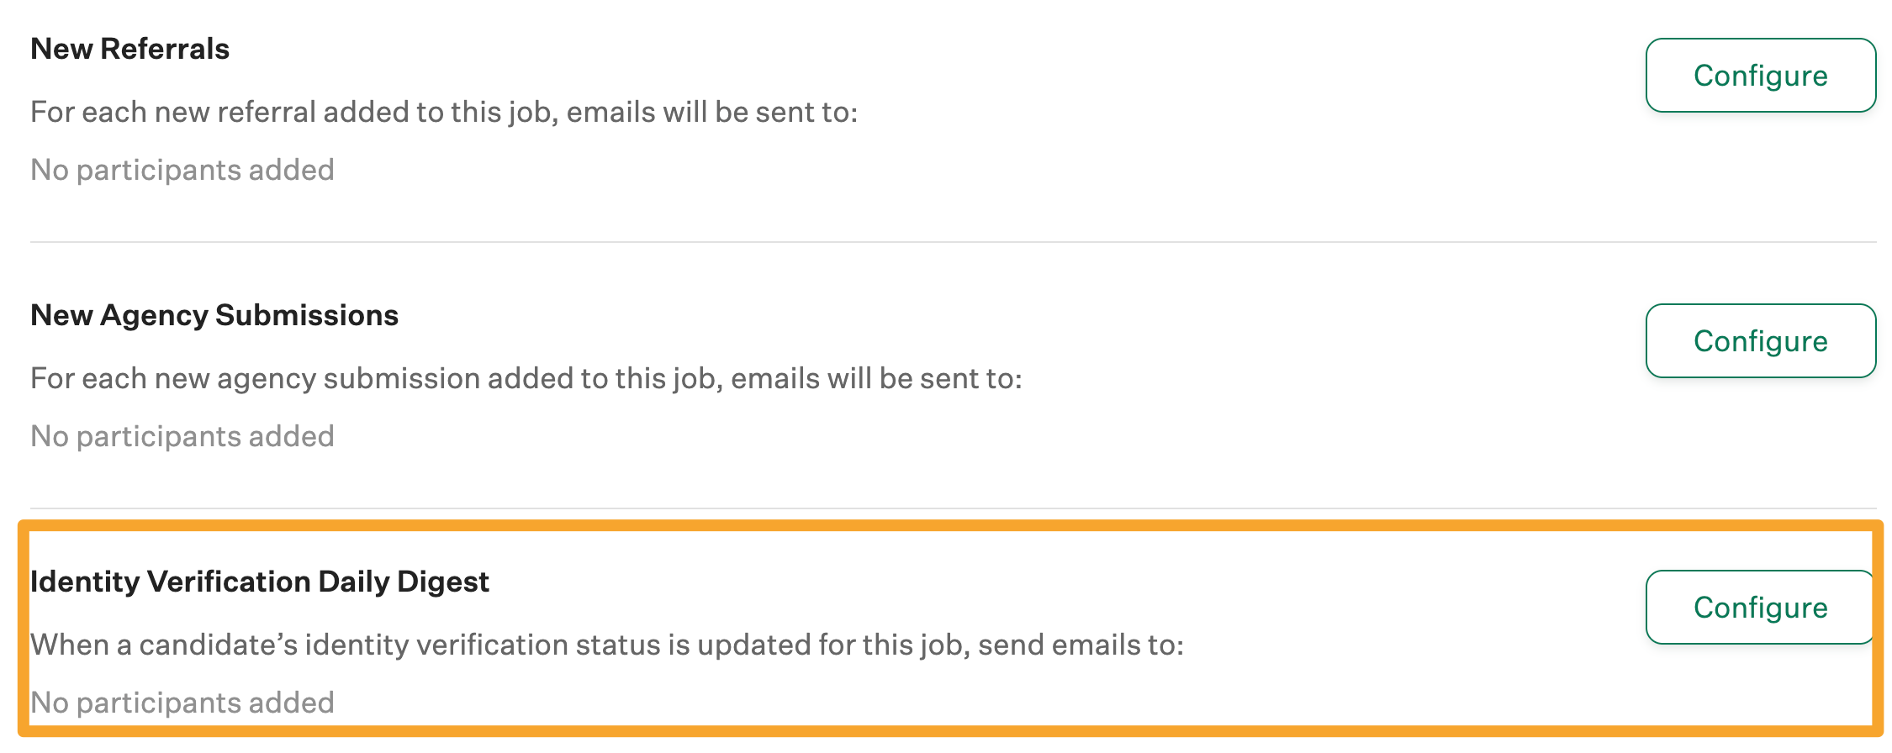Click Configure for New Agency Submissions
Screen dimensions: 1892x753
[x=1760, y=341]
